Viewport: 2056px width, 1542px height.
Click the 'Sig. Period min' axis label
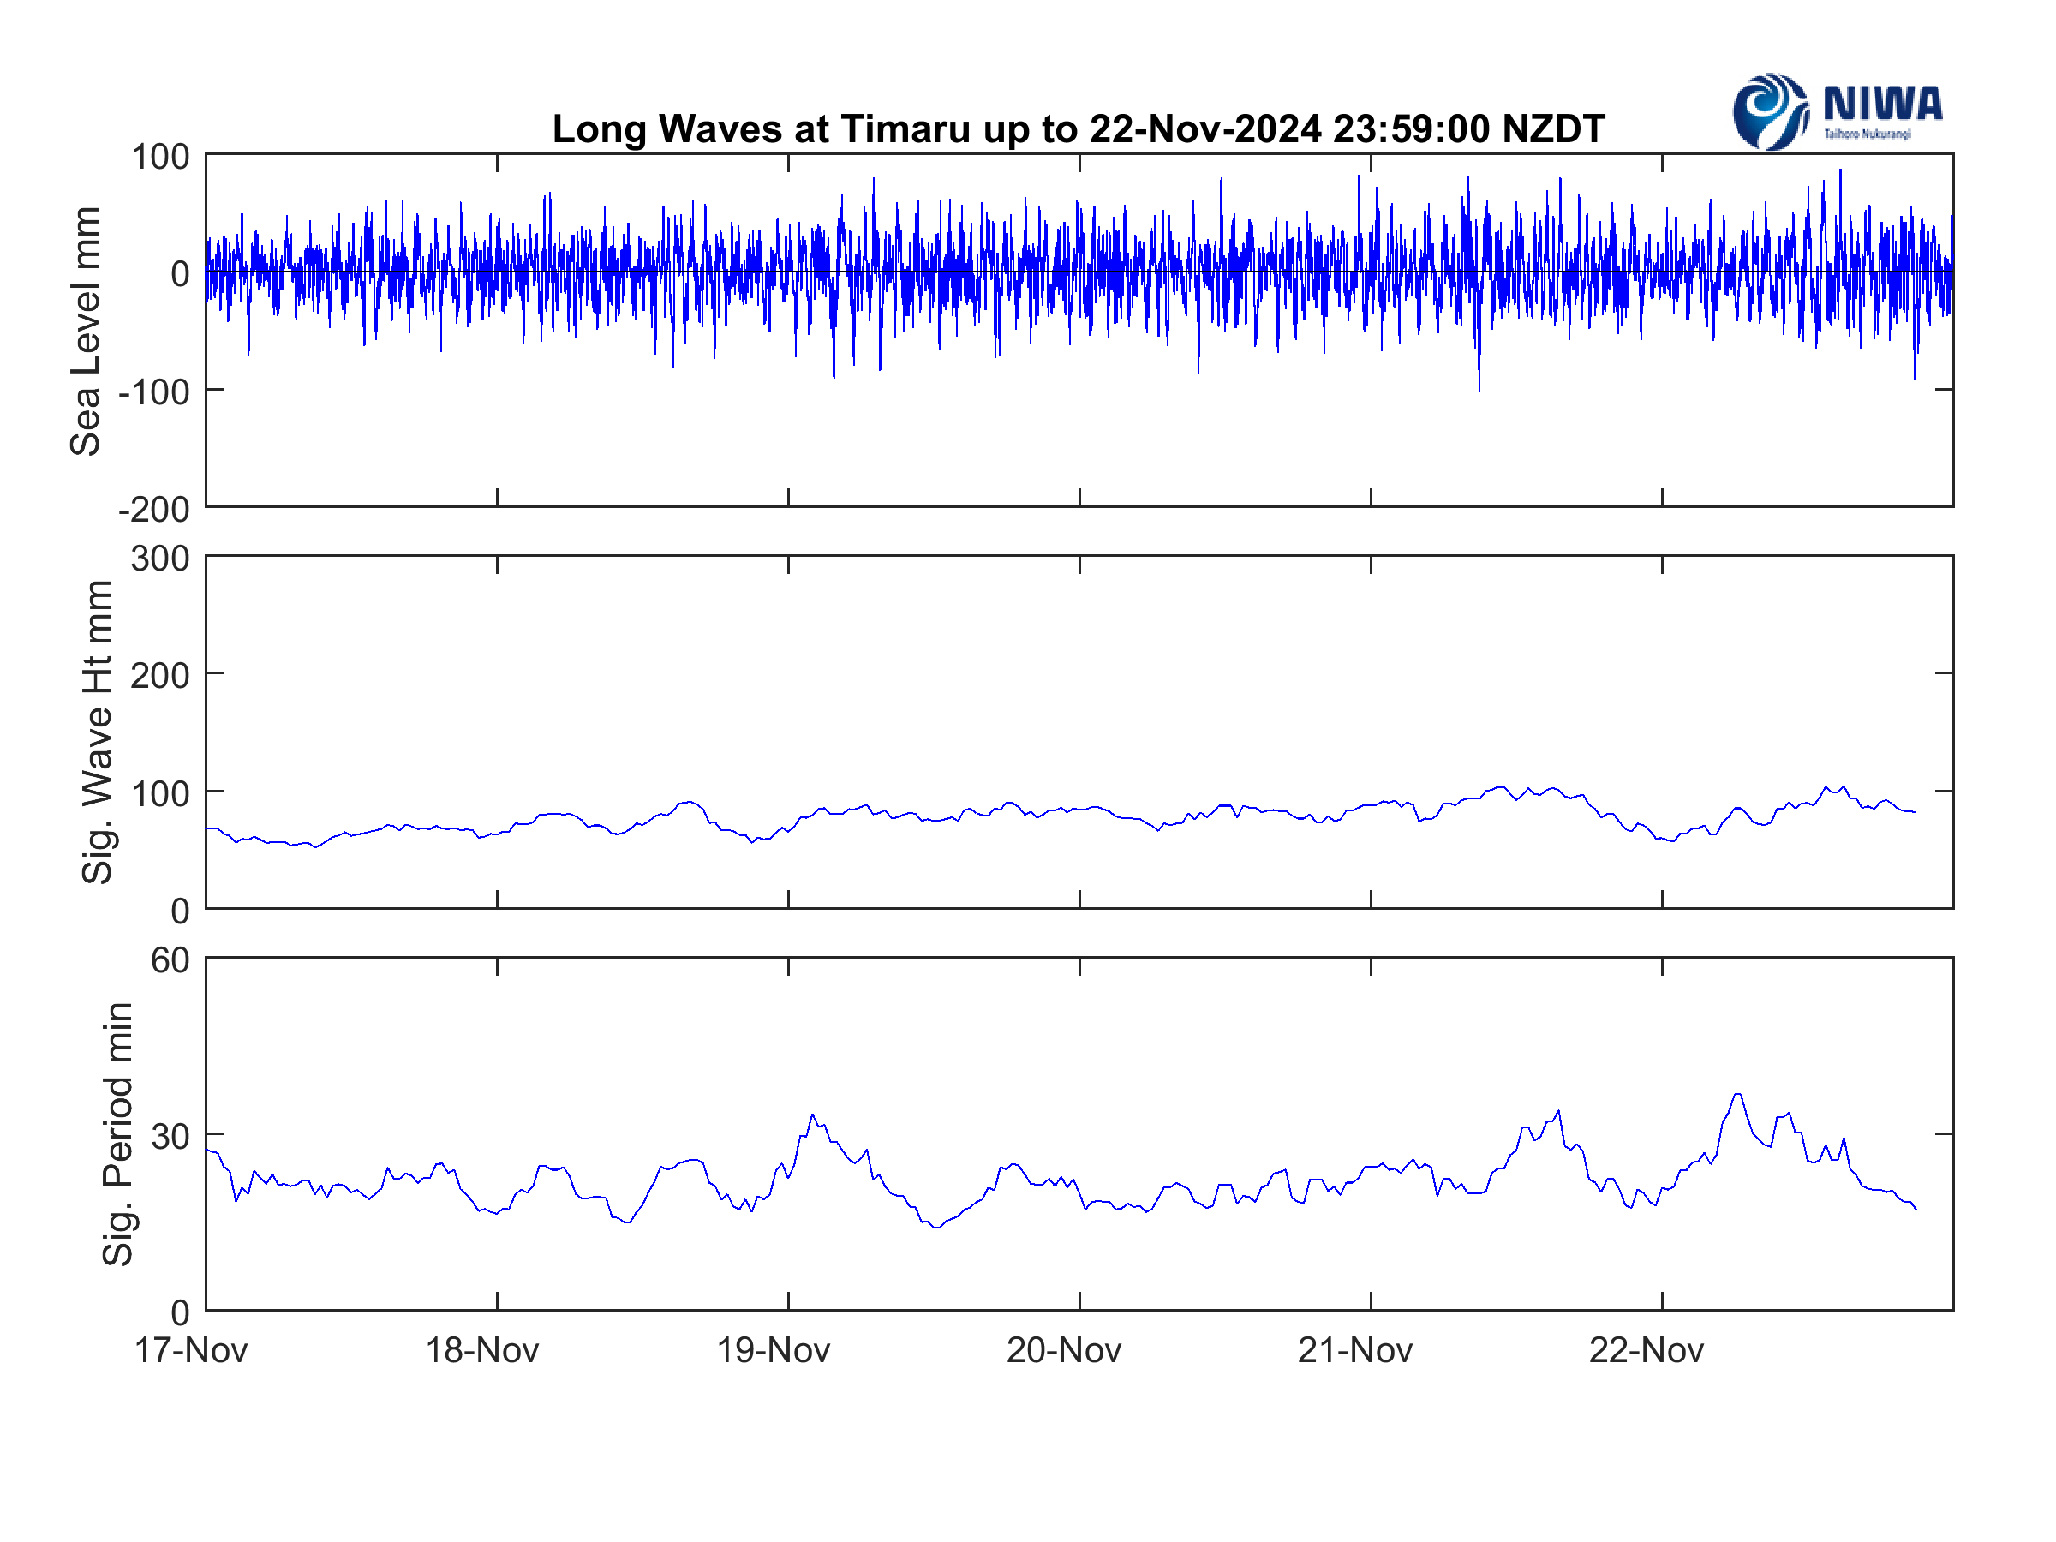pyautogui.click(x=117, y=1134)
